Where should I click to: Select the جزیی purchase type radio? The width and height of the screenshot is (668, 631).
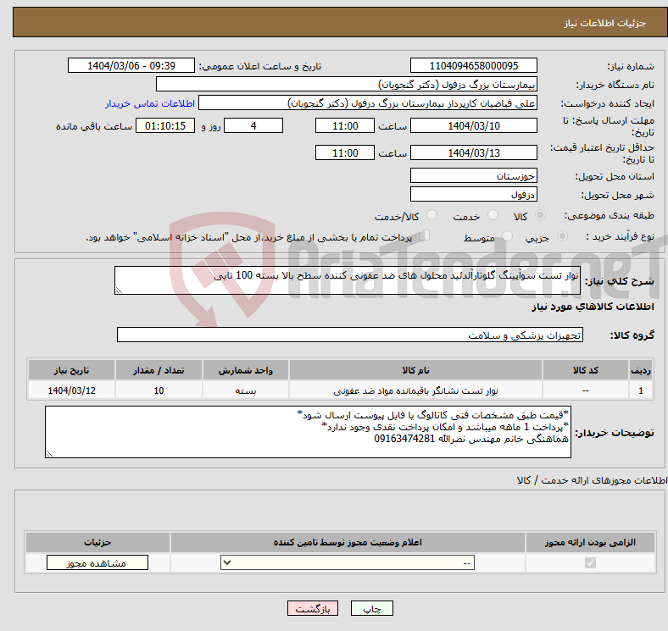tap(562, 235)
